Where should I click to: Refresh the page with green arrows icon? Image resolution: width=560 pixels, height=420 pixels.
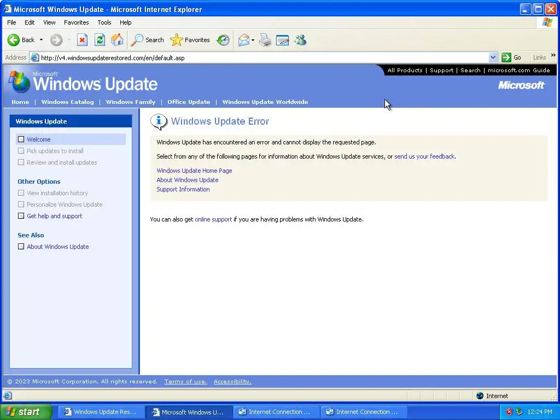100,40
